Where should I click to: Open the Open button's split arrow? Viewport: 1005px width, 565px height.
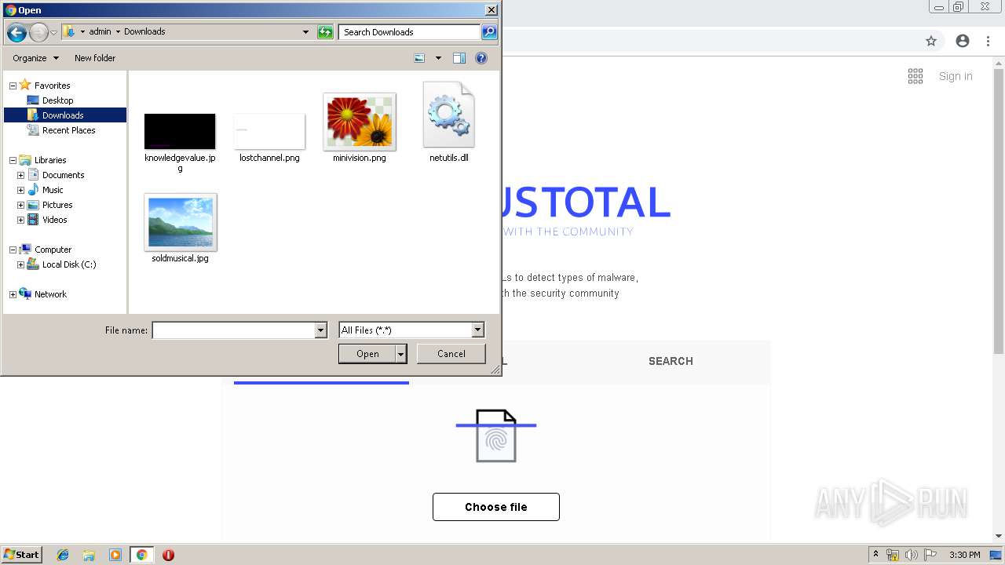(401, 354)
